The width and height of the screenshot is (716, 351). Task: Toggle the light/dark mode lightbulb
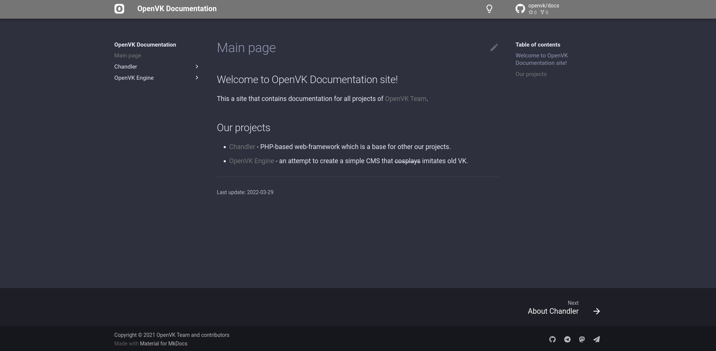[x=489, y=9]
